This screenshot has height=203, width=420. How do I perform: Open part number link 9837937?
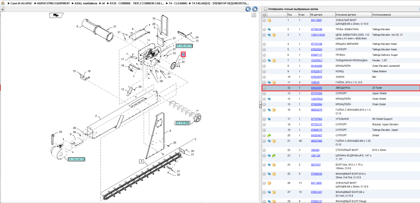click(x=315, y=165)
